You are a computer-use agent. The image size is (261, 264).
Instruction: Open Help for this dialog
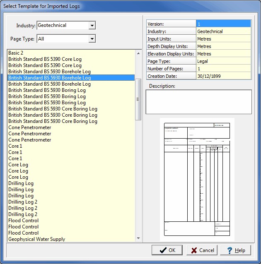point(235,250)
